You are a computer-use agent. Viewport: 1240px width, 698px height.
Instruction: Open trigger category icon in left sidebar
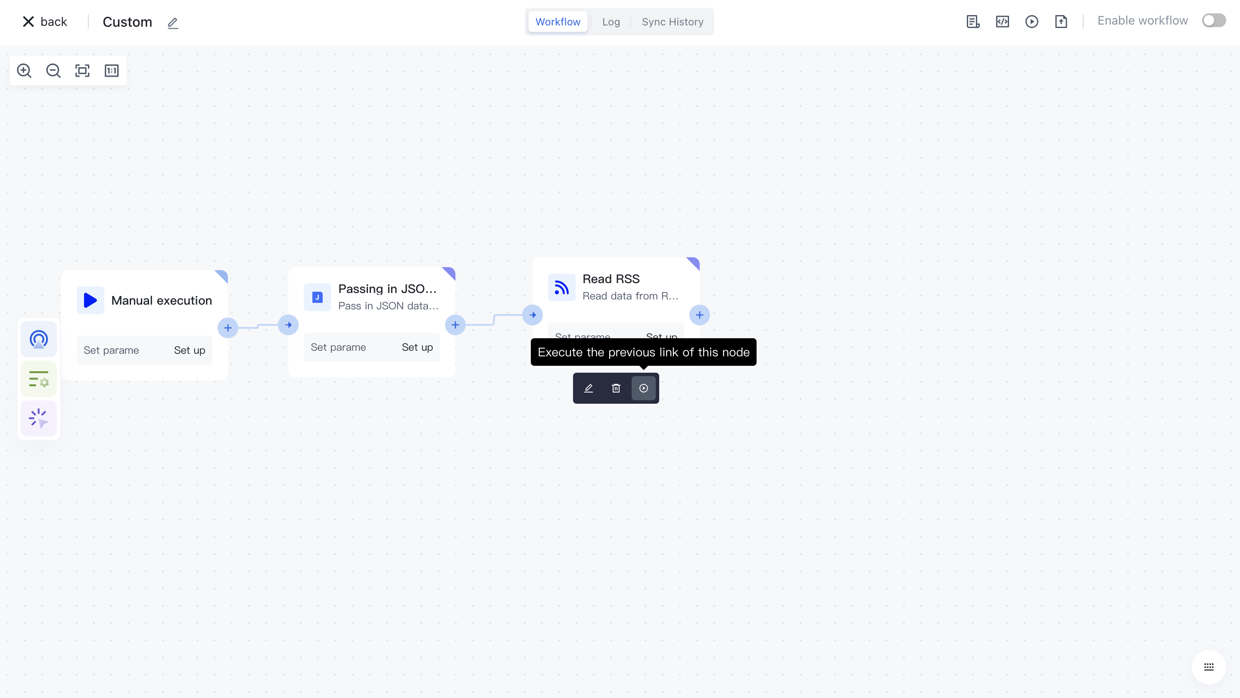[38, 340]
